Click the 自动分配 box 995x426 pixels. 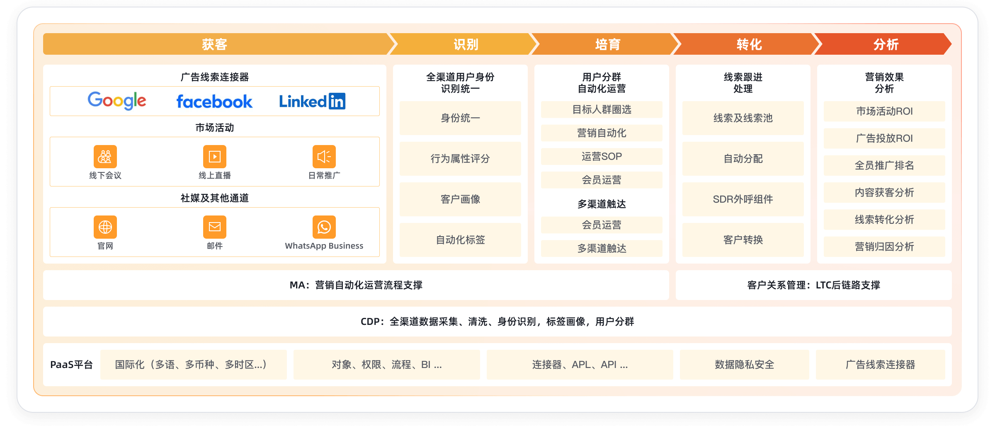tap(743, 159)
